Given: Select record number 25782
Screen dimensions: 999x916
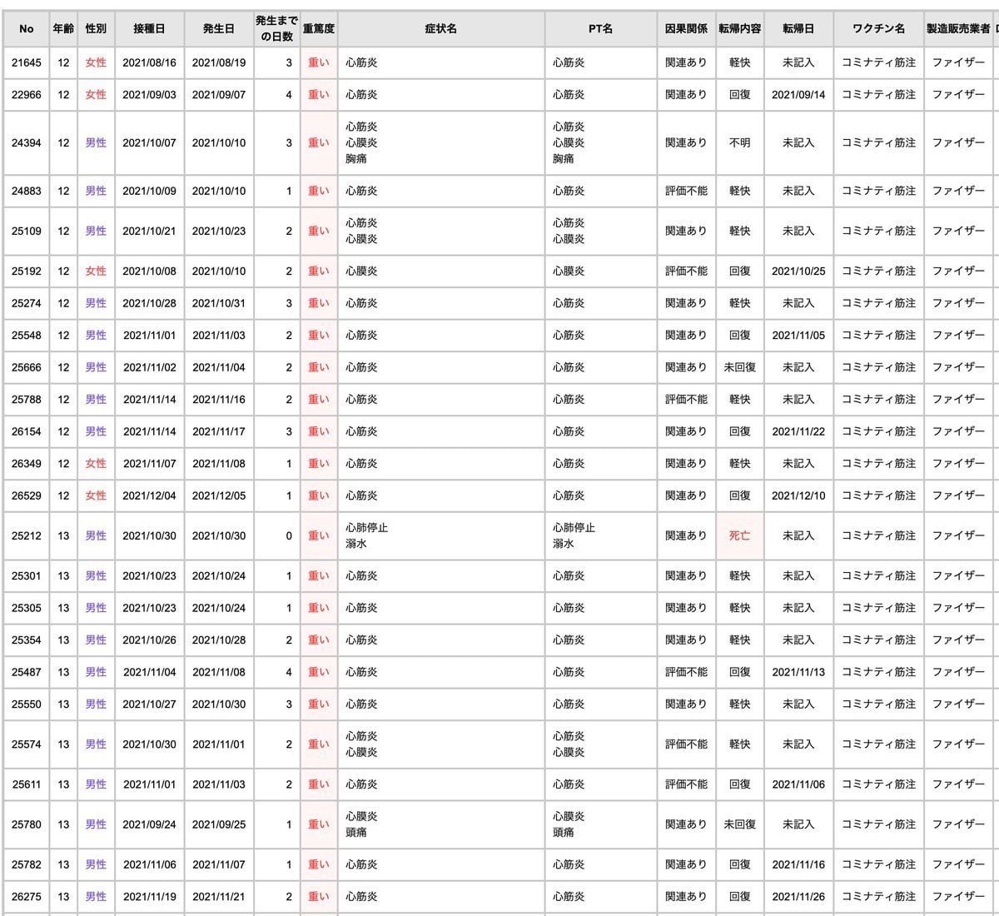Looking at the screenshot, I should pos(27,865).
